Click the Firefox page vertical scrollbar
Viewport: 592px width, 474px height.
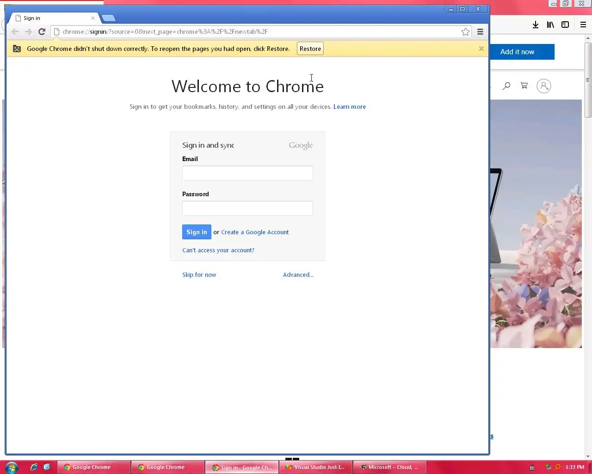tap(588, 80)
